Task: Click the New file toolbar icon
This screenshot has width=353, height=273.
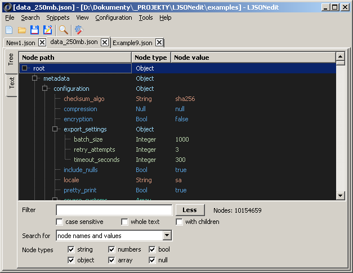Action: 9,30
